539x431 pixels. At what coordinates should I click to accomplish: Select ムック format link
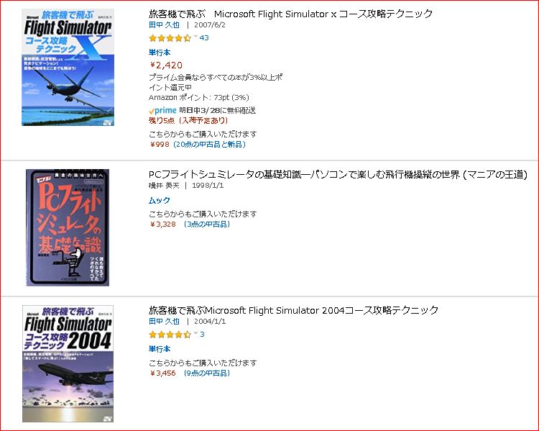tap(160, 200)
